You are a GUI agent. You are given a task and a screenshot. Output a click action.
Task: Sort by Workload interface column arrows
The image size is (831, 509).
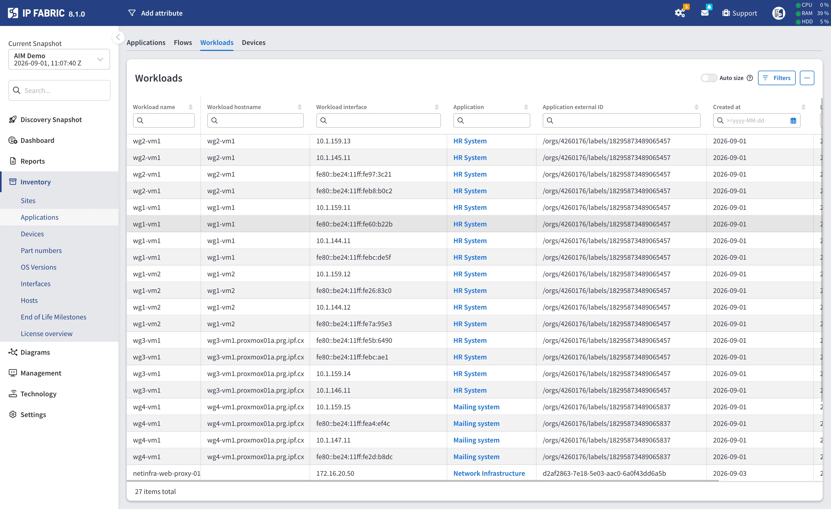pos(437,107)
